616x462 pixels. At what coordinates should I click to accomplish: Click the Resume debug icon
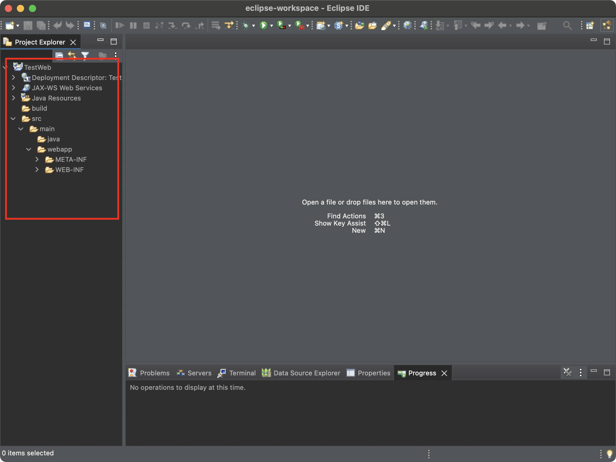pyautogui.click(x=120, y=26)
